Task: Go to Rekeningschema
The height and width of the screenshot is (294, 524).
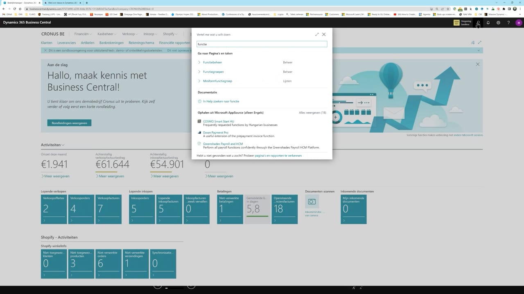Action: (x=141, y=43)
